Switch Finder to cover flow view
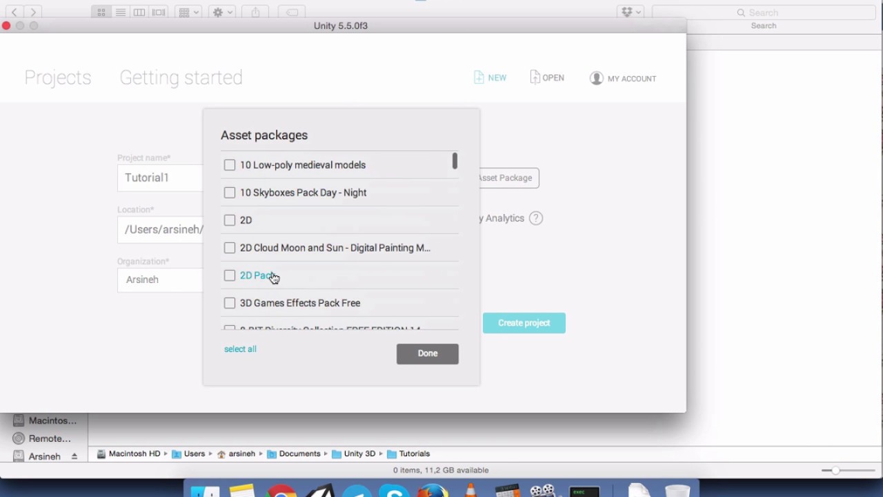This screenshot has height=497, width=883. [x=159, y=12]
